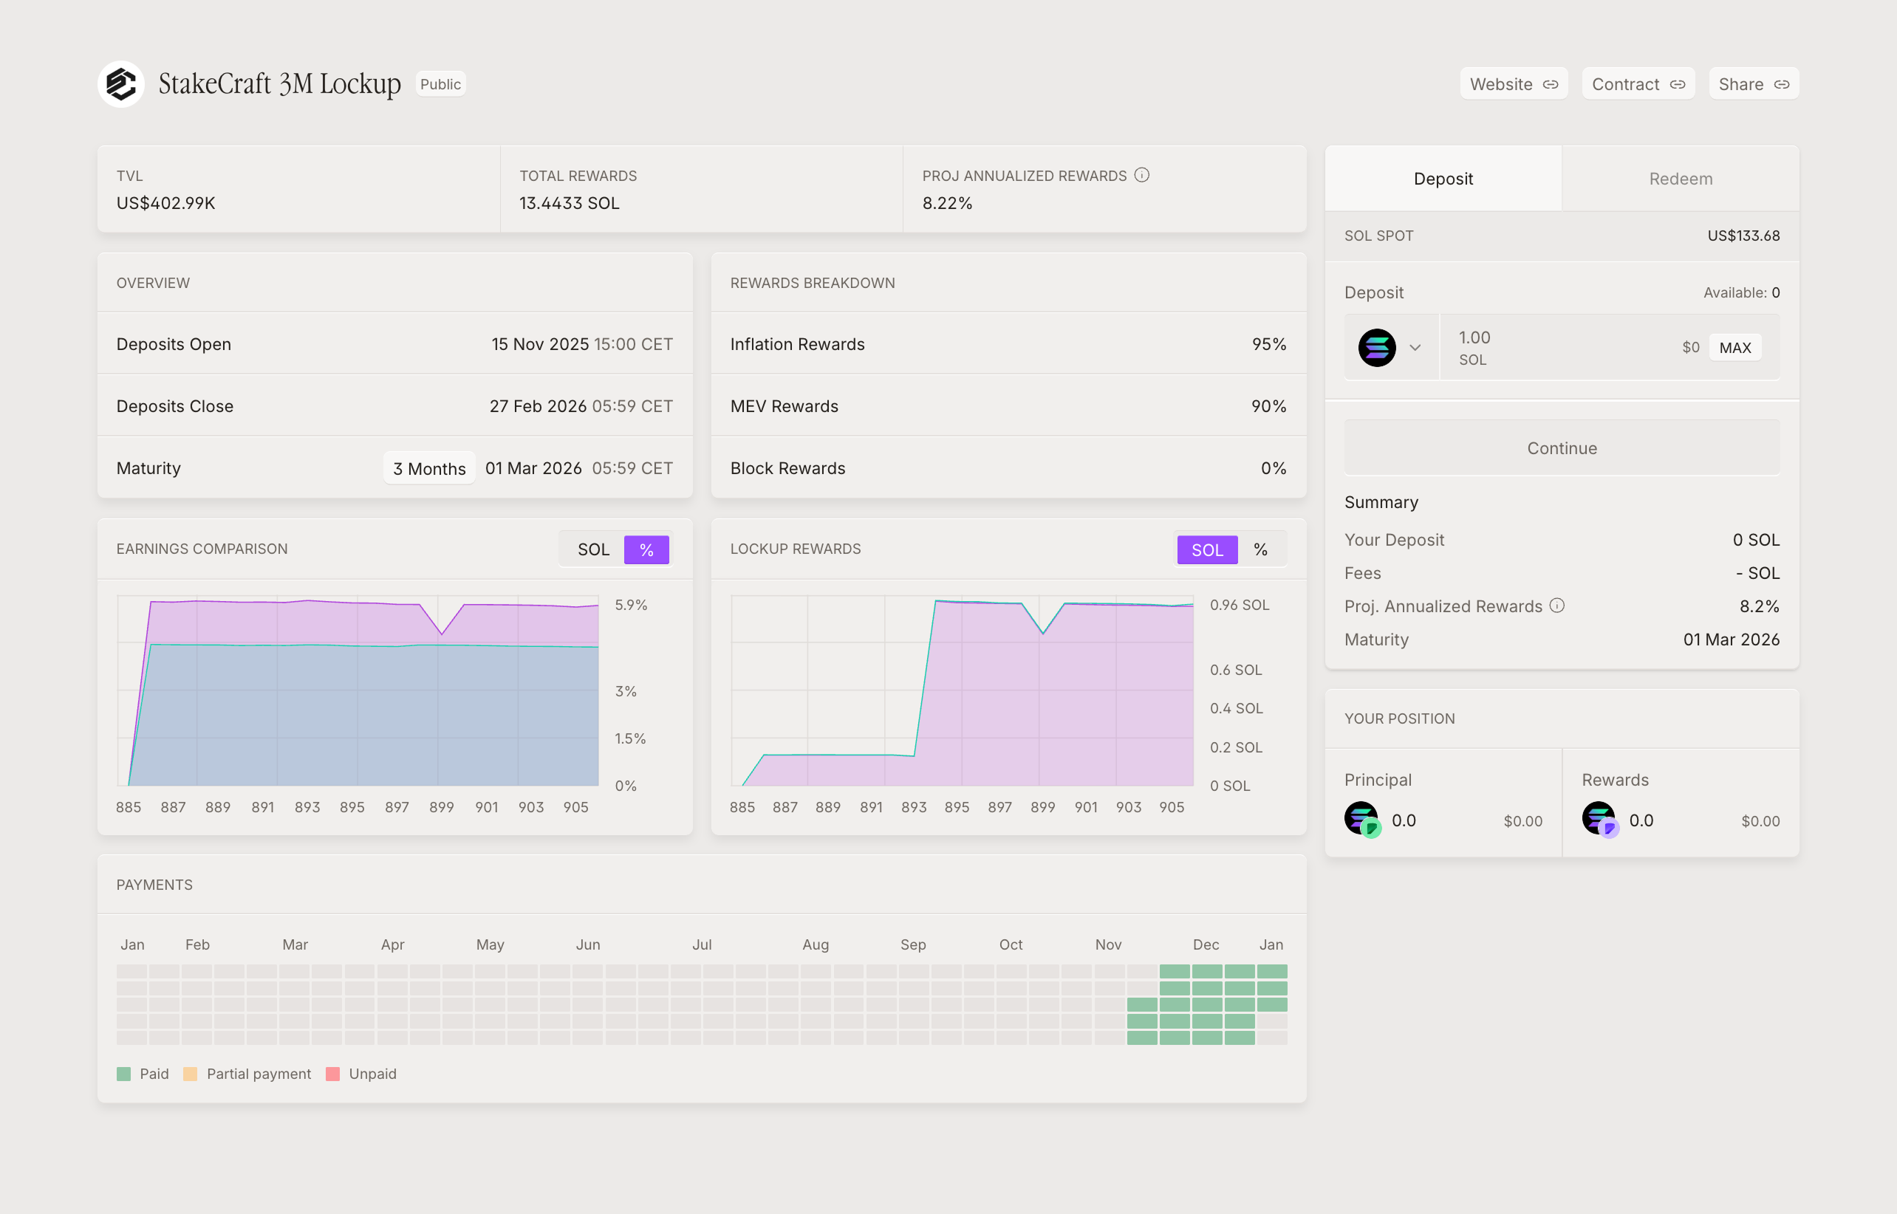1897x1214 pixels.
Task: Click the MAX deposit button
Action: [1734, 348]
